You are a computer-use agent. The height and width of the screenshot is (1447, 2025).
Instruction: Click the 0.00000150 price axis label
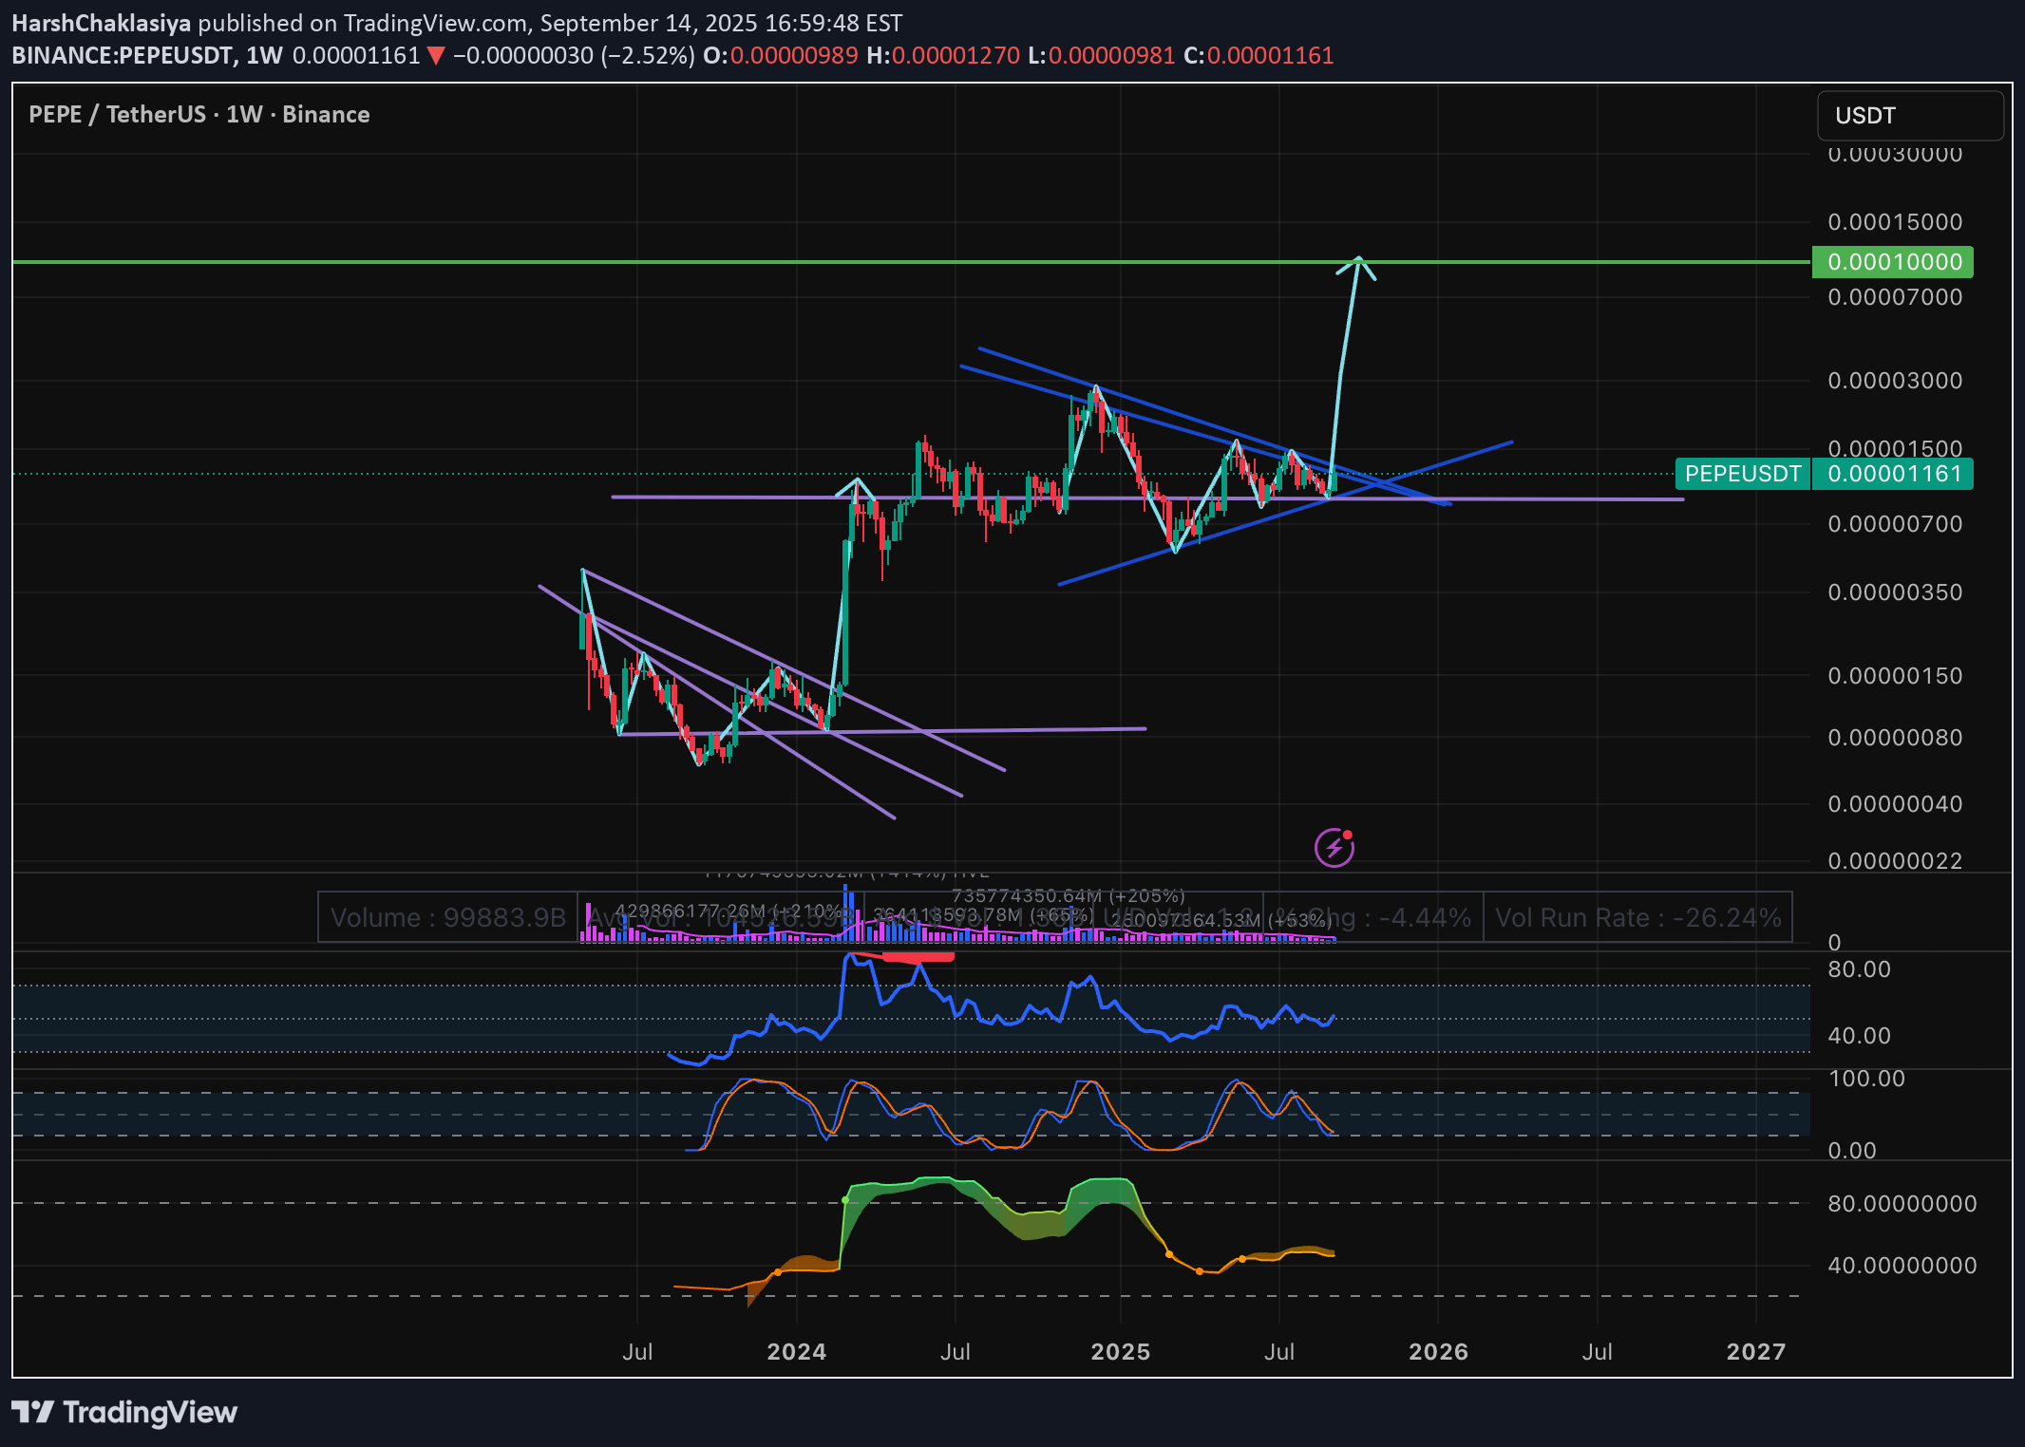1895,676
